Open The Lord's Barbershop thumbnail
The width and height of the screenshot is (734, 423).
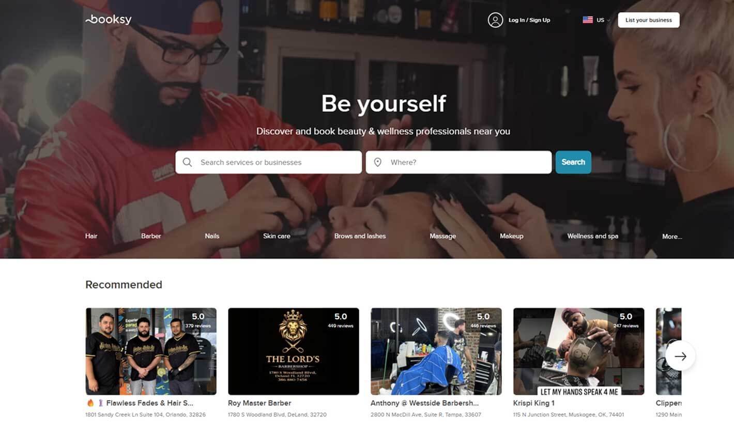294,351
